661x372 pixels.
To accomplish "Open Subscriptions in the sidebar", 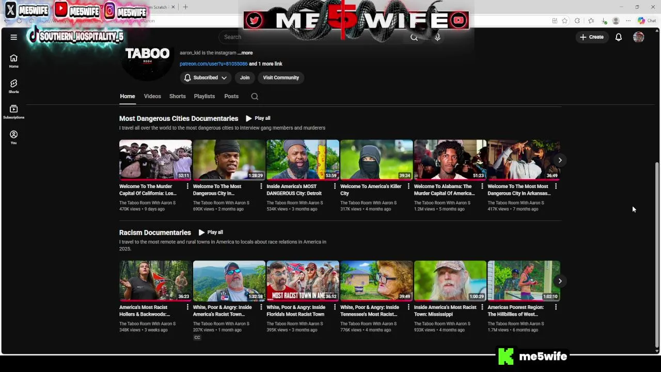I will (x=14, y=112).
